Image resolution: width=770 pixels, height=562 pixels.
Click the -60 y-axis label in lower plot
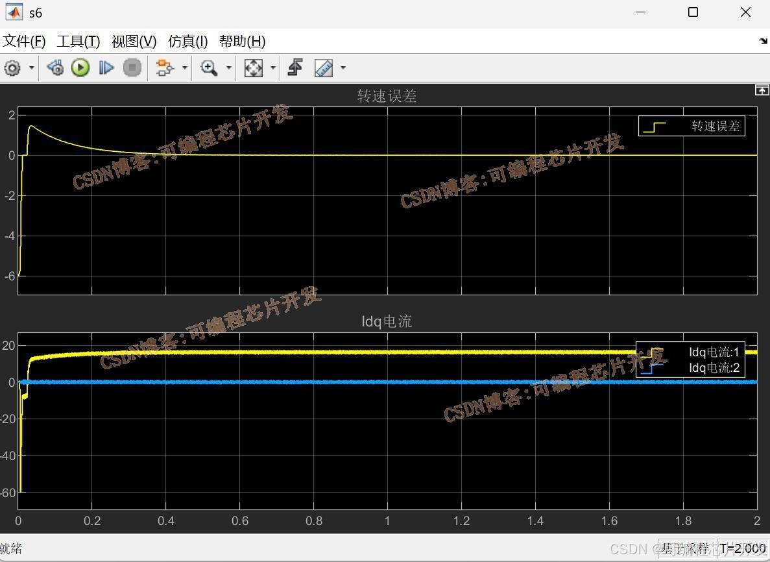click(9, 493)
